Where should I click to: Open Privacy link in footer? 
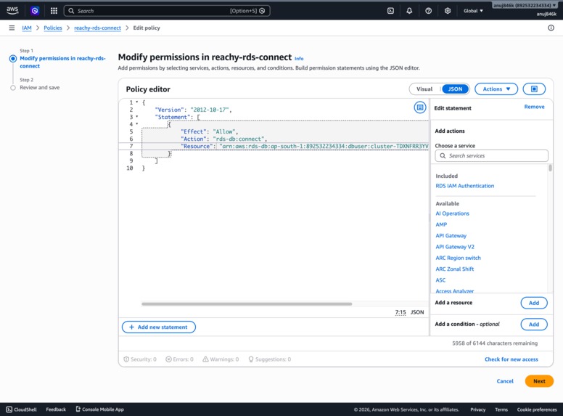(x=477, y=409)
